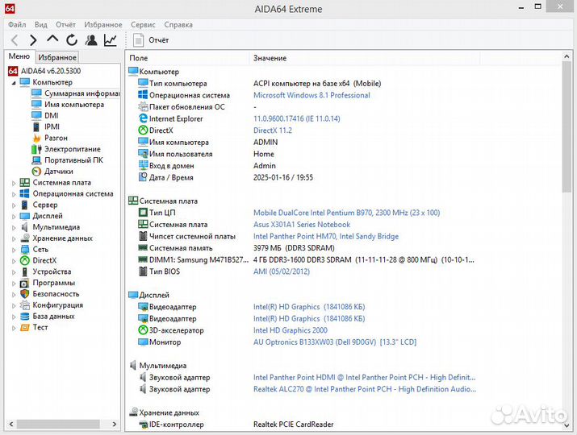Click the Безопасность shield icon

pos(25,294)
